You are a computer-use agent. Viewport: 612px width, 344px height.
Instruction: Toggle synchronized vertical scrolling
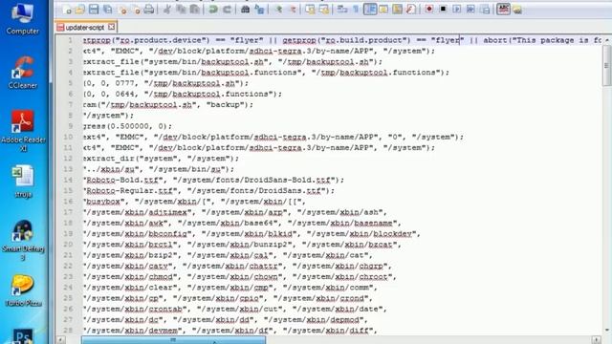310,10
